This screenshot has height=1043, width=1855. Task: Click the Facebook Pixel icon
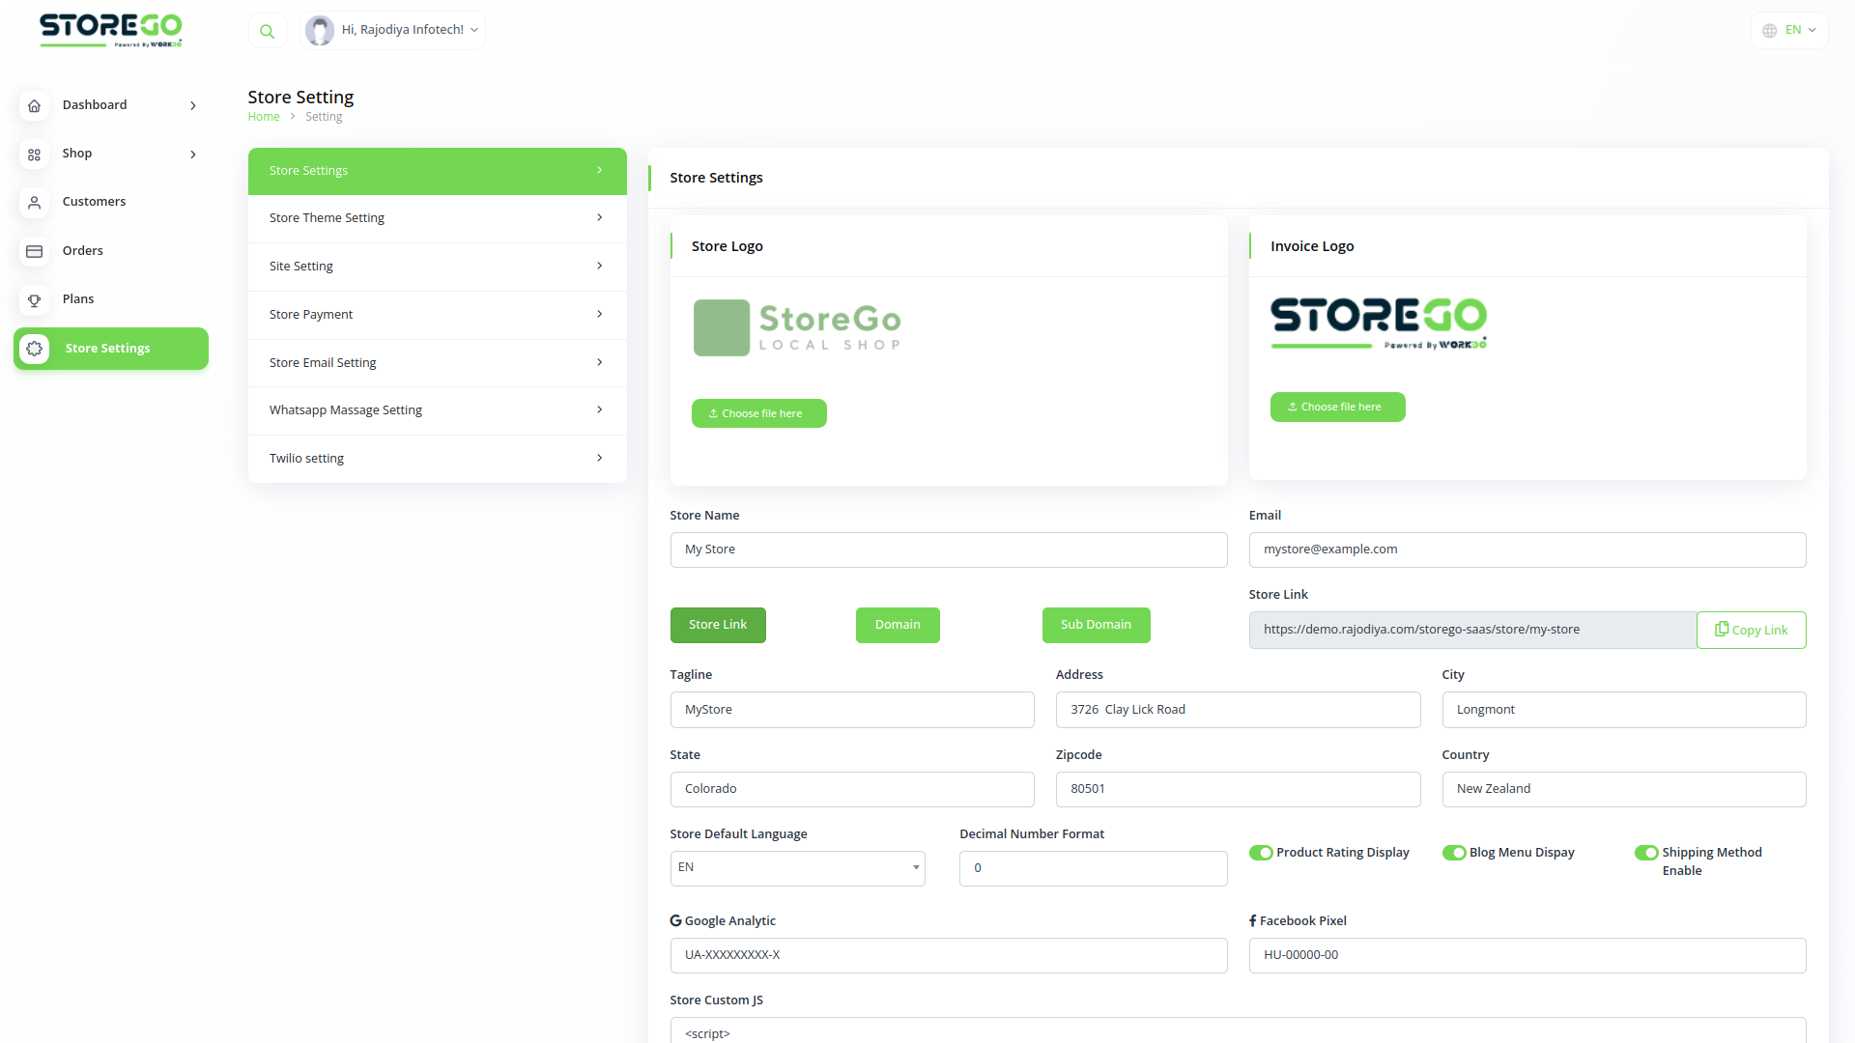(x=1253, y=920)
